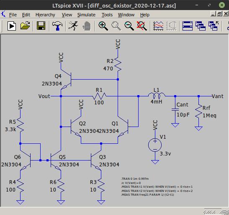Click resistor R6 symbol

point(61,185)
